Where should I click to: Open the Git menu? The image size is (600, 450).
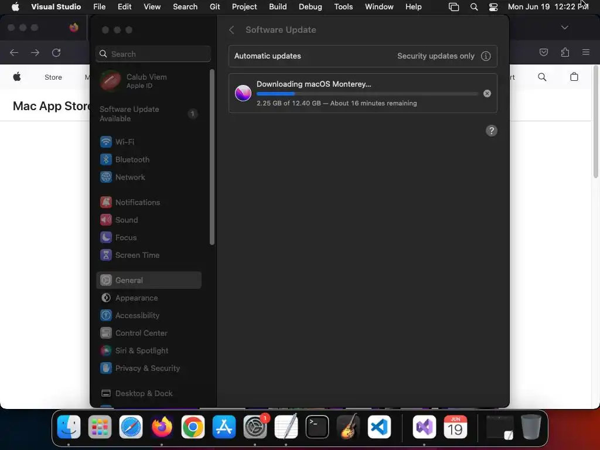pyautogui.click(x=214, y=7)
